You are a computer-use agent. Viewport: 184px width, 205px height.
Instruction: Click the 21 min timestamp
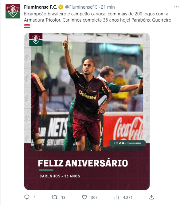click(x=108, y=7)
